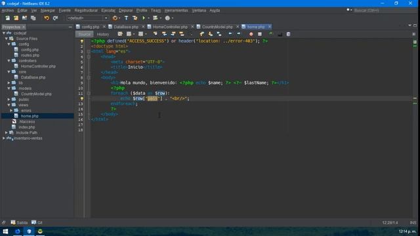Run the project with green arrow

(x=144, y=18)
